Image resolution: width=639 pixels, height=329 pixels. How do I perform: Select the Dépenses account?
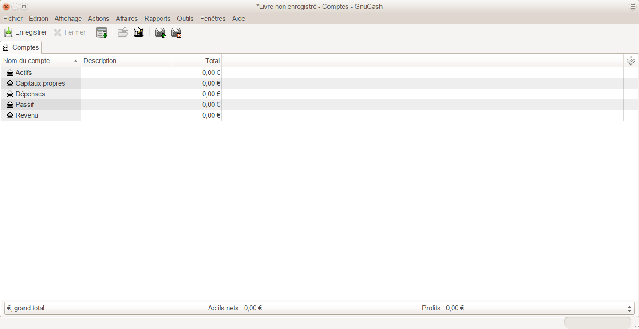(30, 94)
